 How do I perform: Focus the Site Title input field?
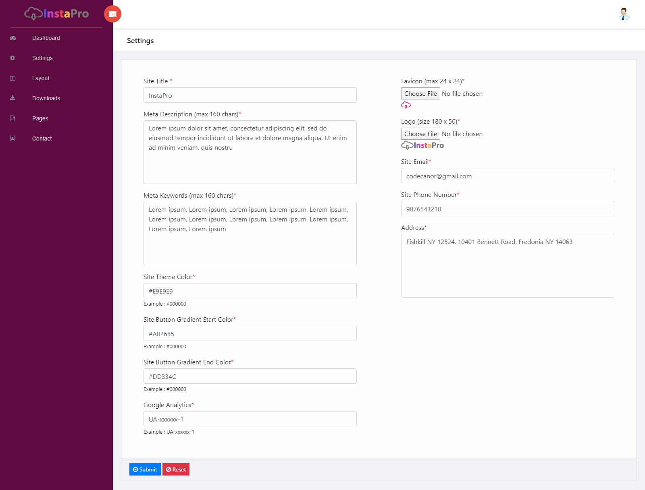point(250,95)
